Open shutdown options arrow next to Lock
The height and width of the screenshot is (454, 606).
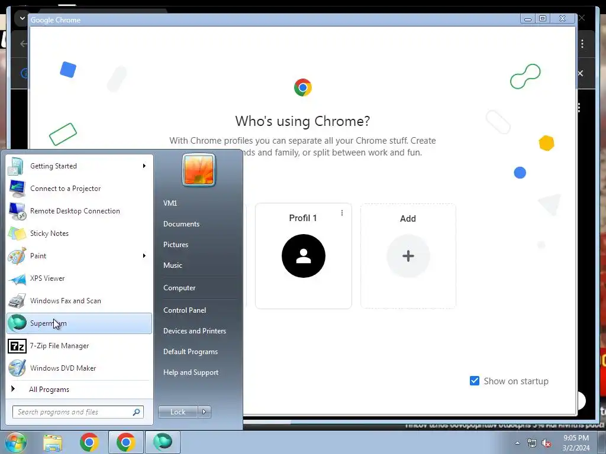204,412
